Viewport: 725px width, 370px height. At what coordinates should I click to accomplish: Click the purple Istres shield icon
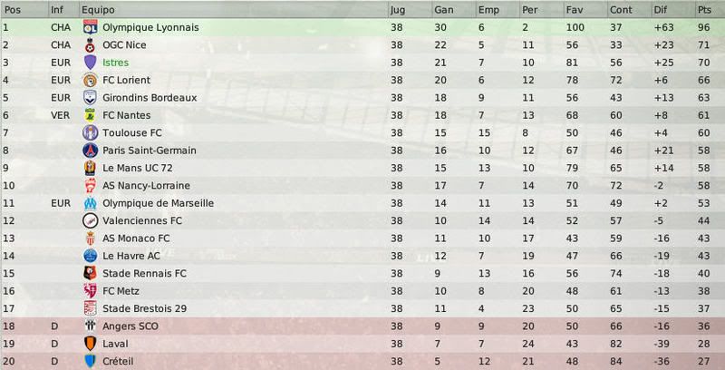(90, 63)
